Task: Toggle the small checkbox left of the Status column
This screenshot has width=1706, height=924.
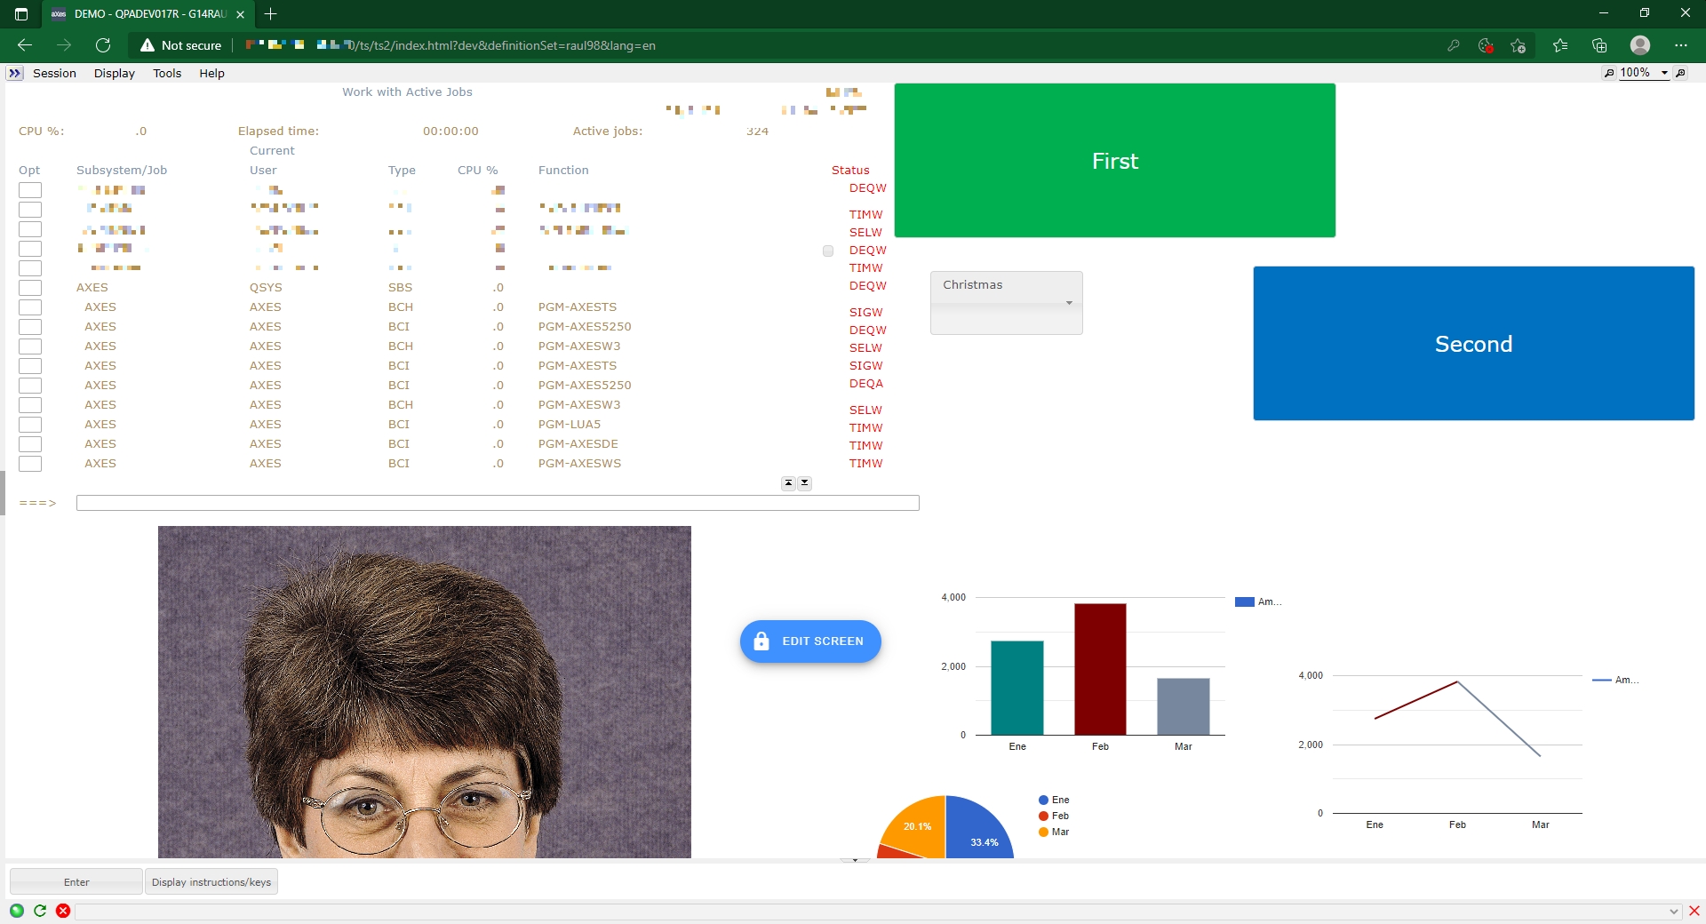Action: 828,251
